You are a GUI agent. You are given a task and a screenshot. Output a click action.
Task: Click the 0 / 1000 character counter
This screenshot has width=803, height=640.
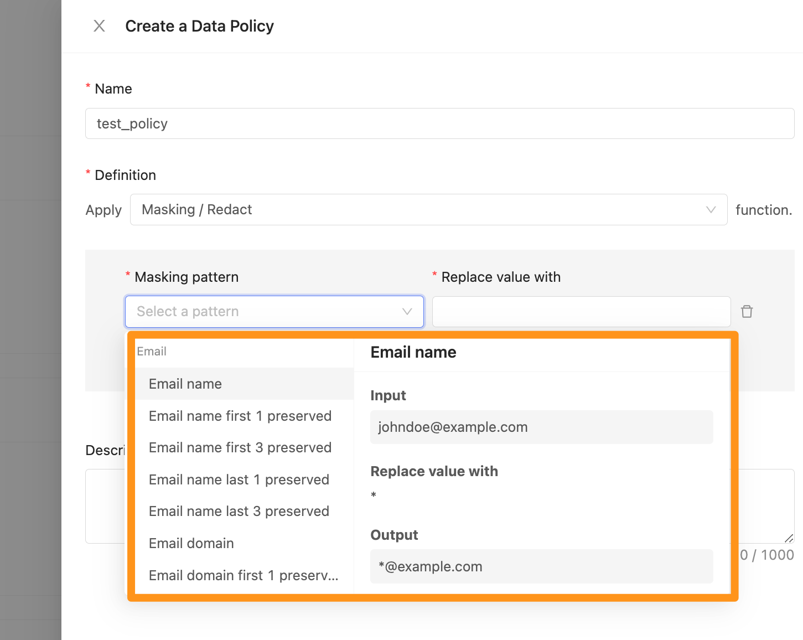coord(766,555)
